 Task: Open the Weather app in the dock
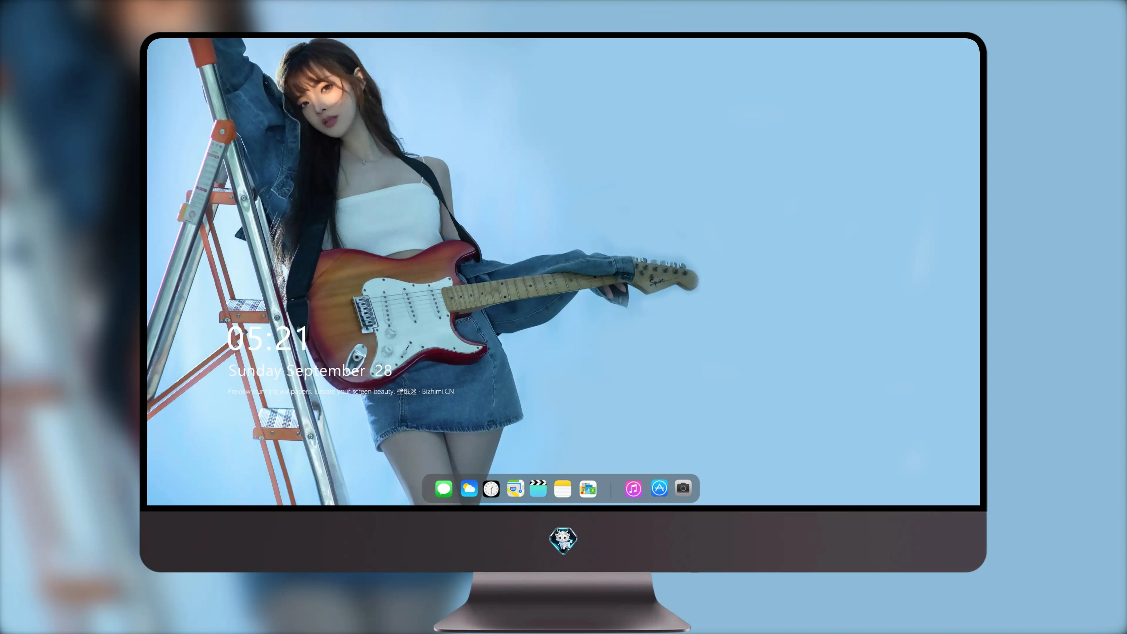(469, 488)
